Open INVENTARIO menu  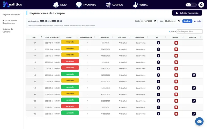(x=86, y=5)
